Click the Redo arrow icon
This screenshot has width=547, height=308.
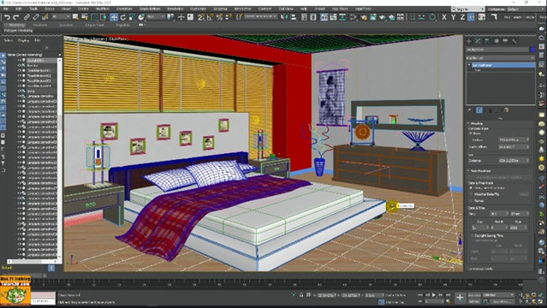[x=16, y=17]
